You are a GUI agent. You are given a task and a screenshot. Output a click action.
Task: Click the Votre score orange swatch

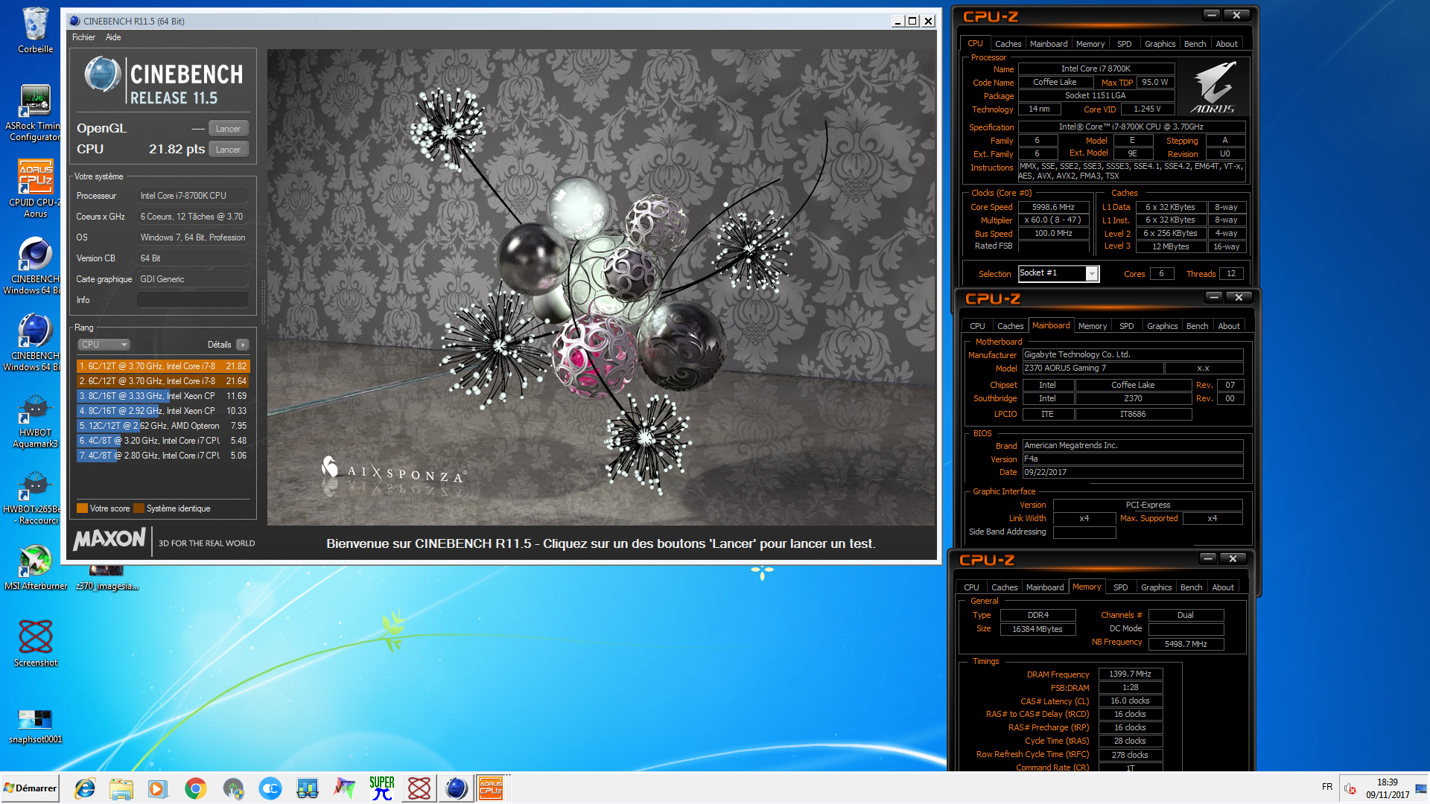(x=82, y=508)
